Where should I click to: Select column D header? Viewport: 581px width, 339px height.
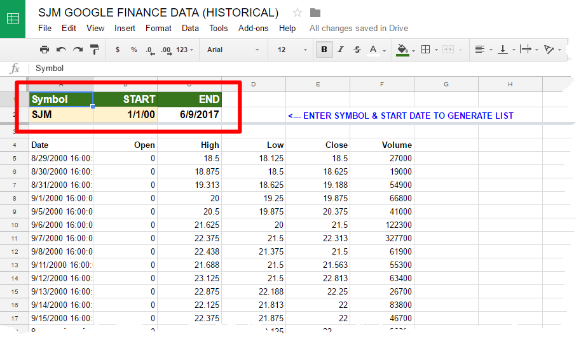(x=254, y=84)
